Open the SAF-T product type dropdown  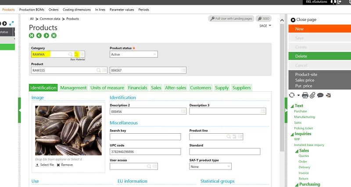tap(229, 166)
